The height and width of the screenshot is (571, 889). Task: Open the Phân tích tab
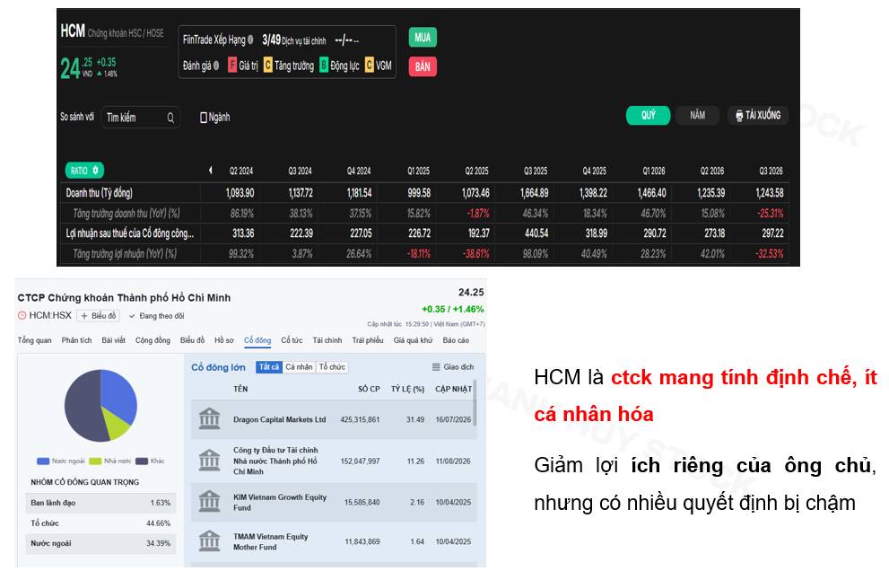[76, 340]
